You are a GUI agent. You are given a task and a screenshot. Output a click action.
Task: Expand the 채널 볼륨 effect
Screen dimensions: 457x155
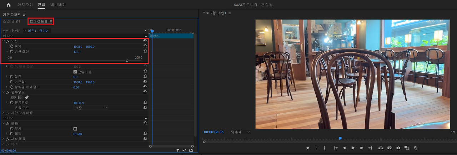(x=4, y=139)
